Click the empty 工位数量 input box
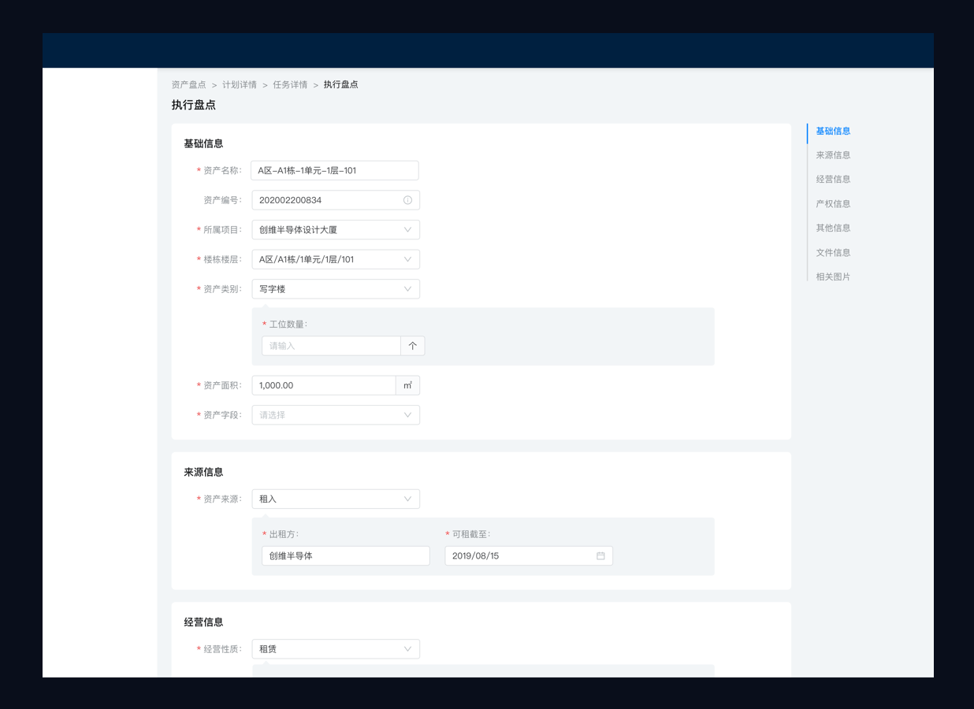The width and height of the screenshot is (974, 709). tap(331, 345)
